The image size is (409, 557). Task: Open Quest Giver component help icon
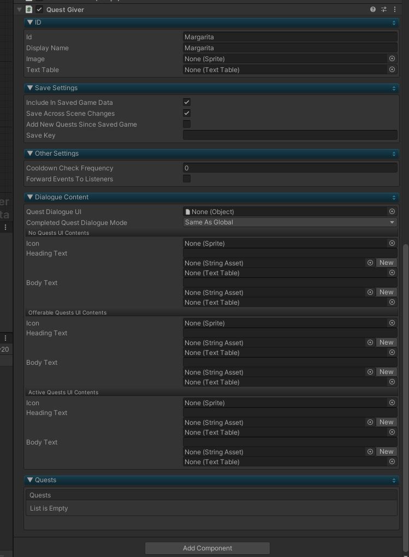[x=373, y=10]
